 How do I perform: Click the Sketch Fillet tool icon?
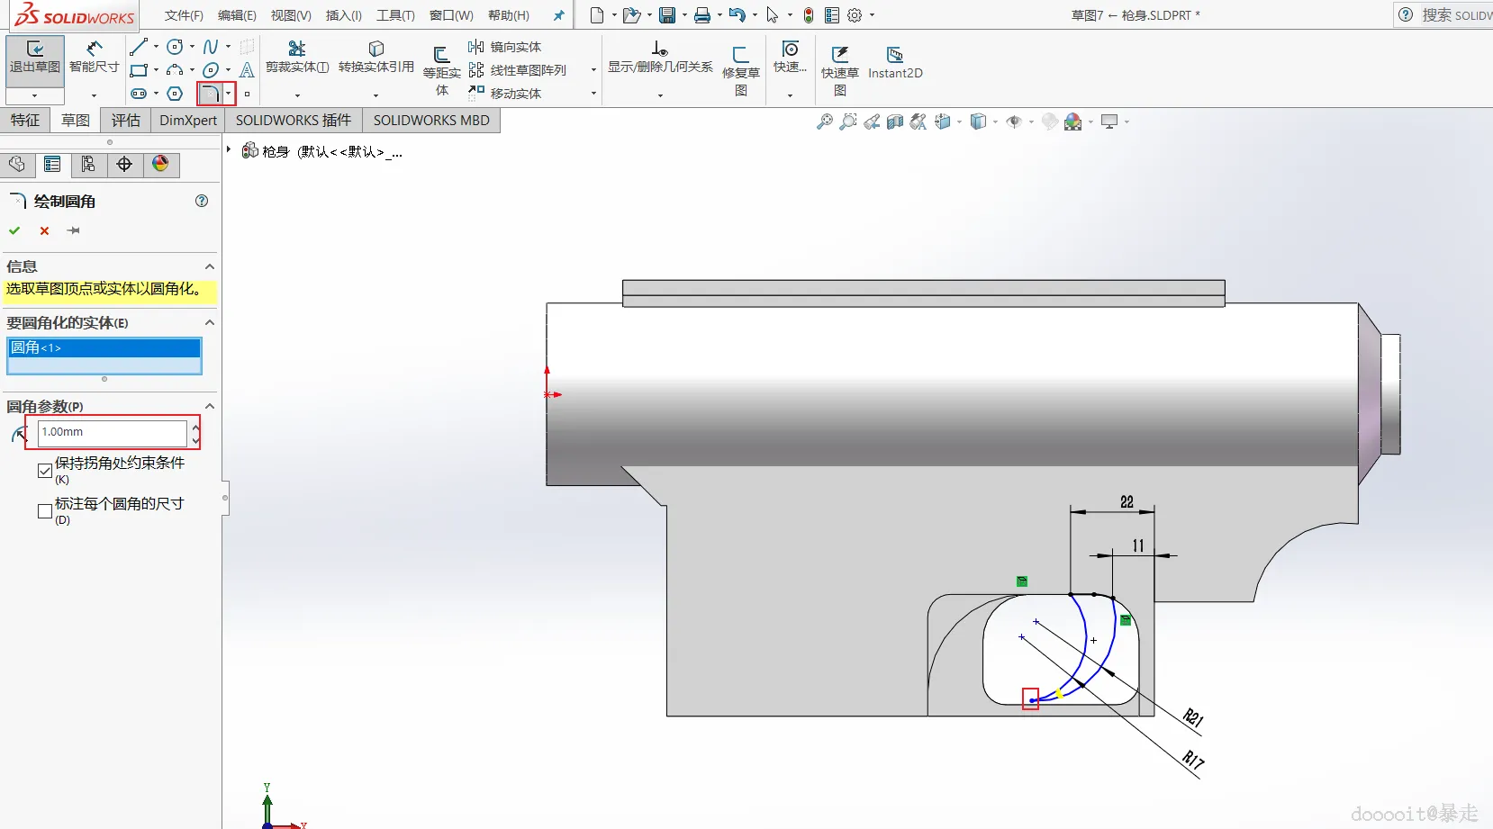point(210,94)
